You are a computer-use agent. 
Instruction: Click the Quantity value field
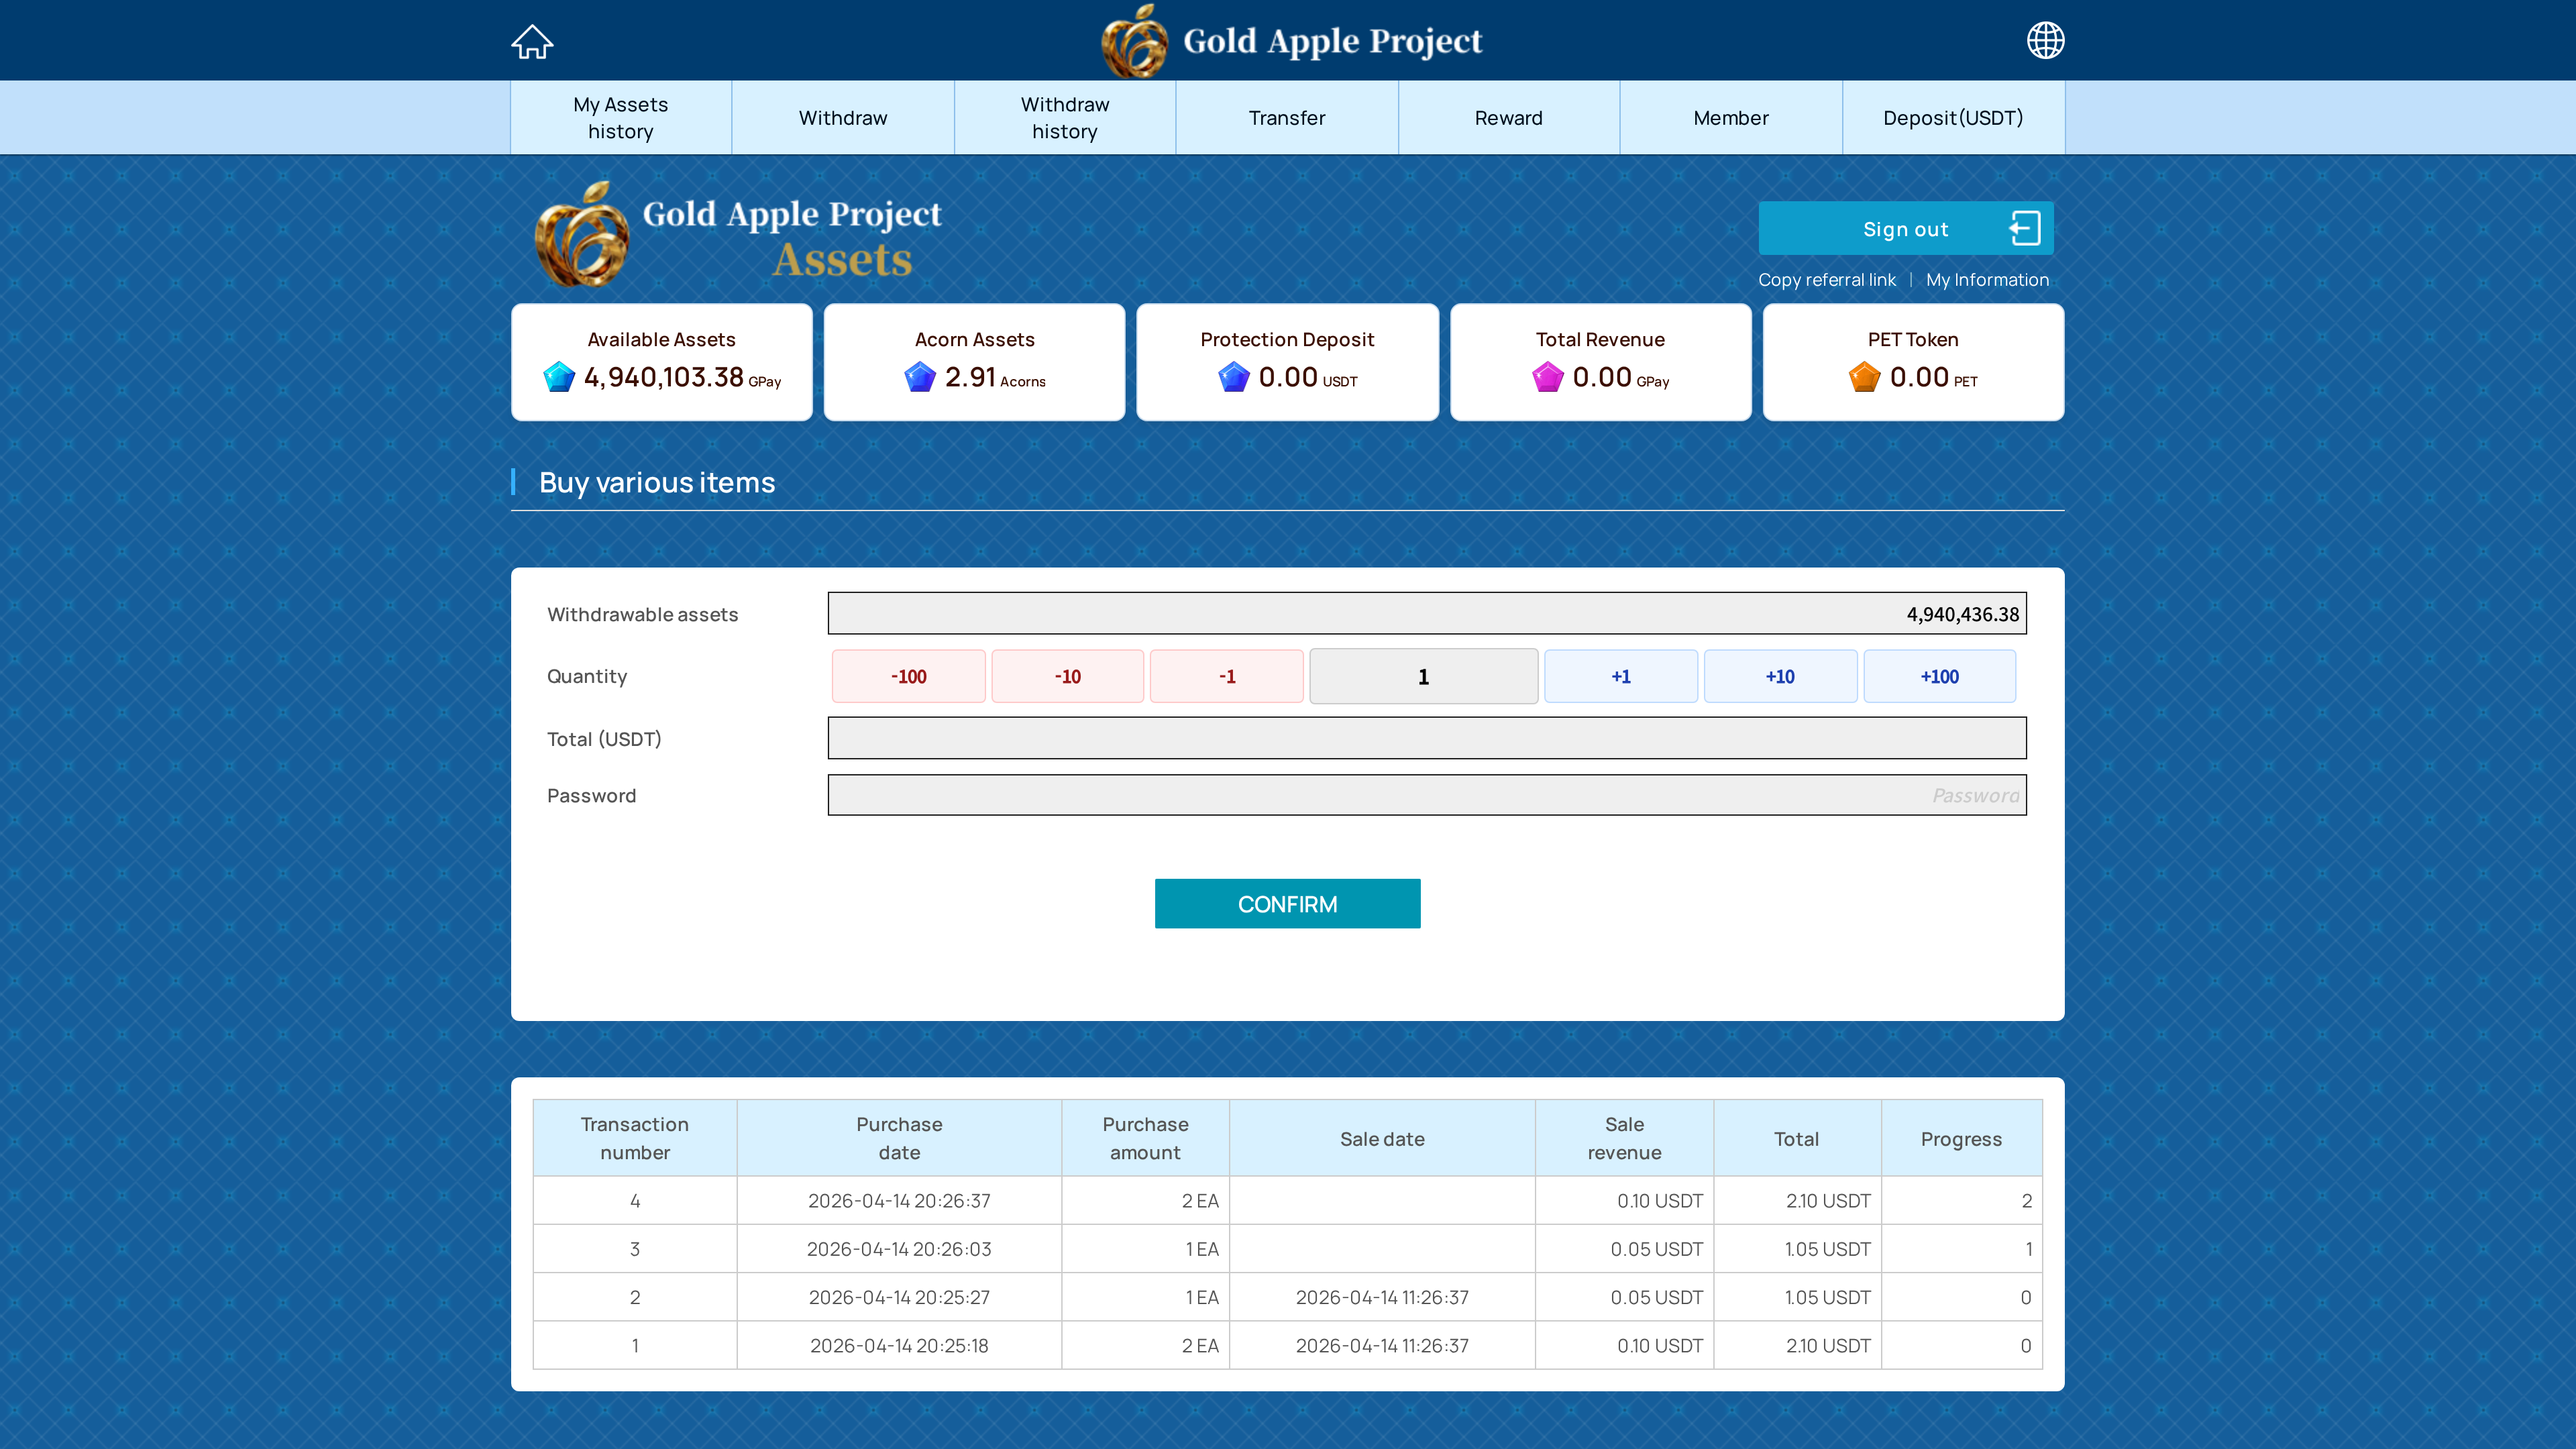point(1423,677)
